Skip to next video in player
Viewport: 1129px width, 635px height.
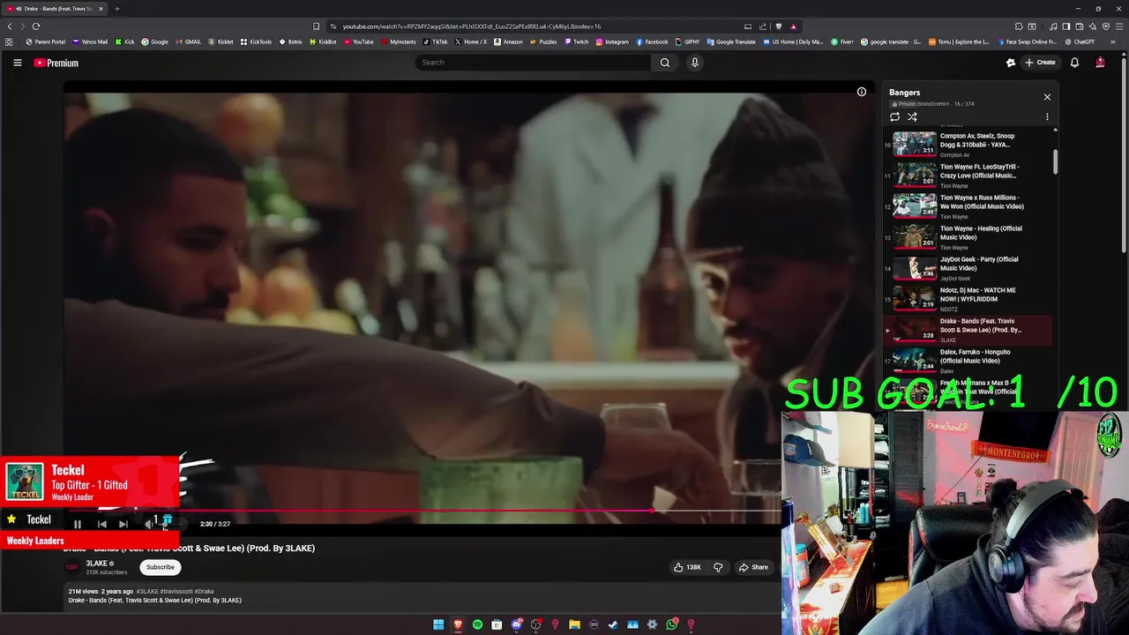click(123, 524)
